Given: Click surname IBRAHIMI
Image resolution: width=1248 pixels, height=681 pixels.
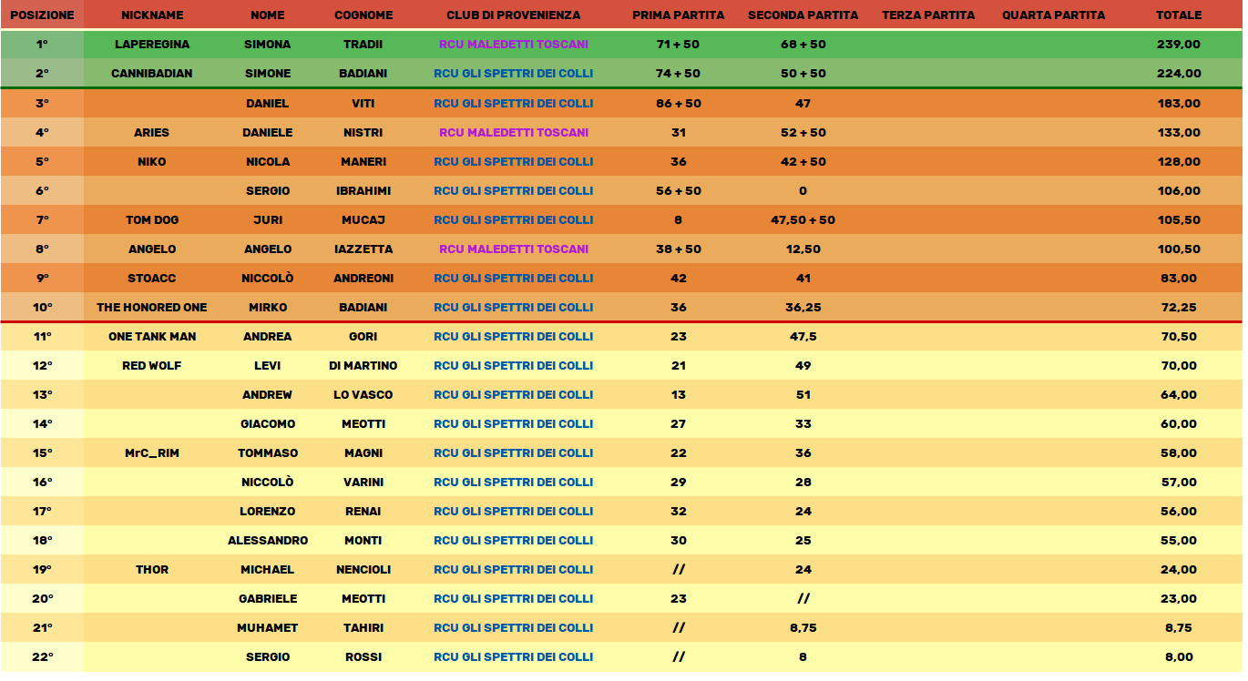Looking at the screenshot, I should pyautogui.click(x=363, y=191).
